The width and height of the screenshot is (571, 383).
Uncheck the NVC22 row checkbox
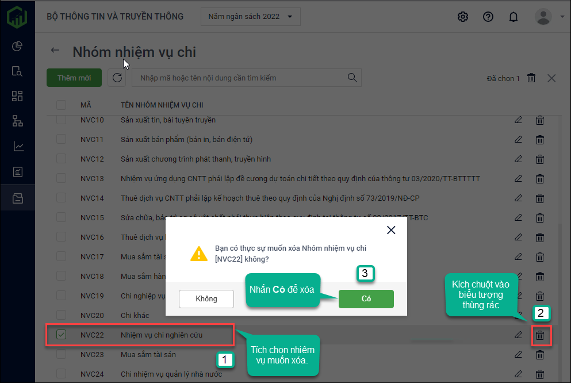(x=62, y=335)
